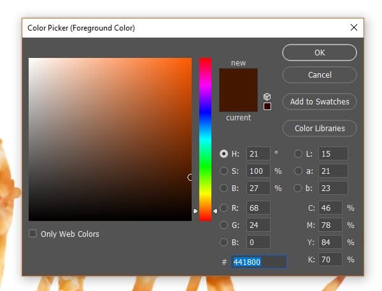Click the vertical hue spectrum slider
The height and width of the screenshot is (291, 382).
(205, 139)
